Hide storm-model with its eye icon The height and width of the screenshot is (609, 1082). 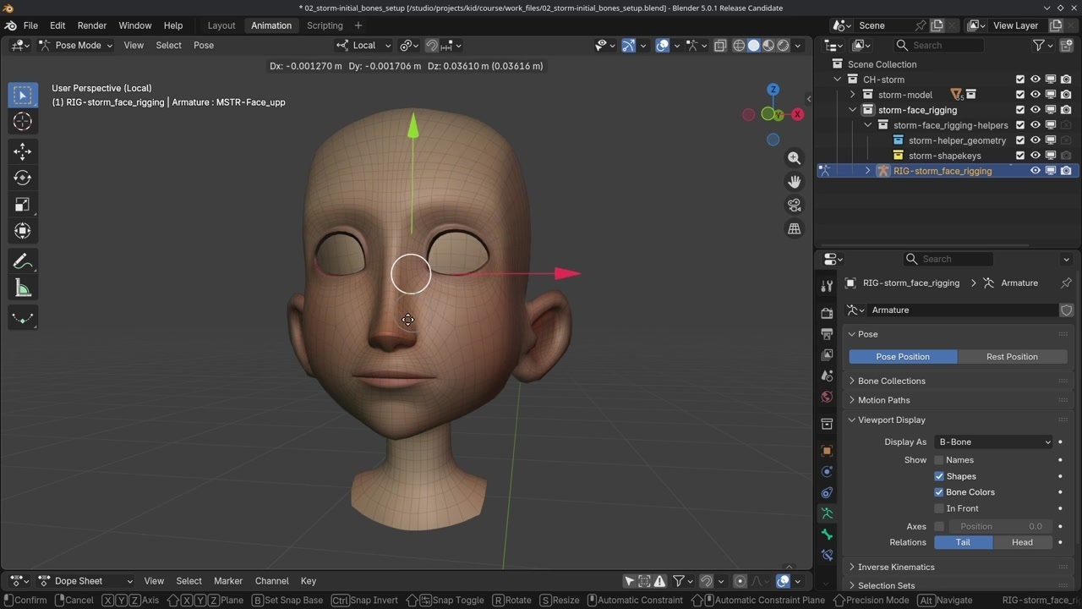point(1035,95)
